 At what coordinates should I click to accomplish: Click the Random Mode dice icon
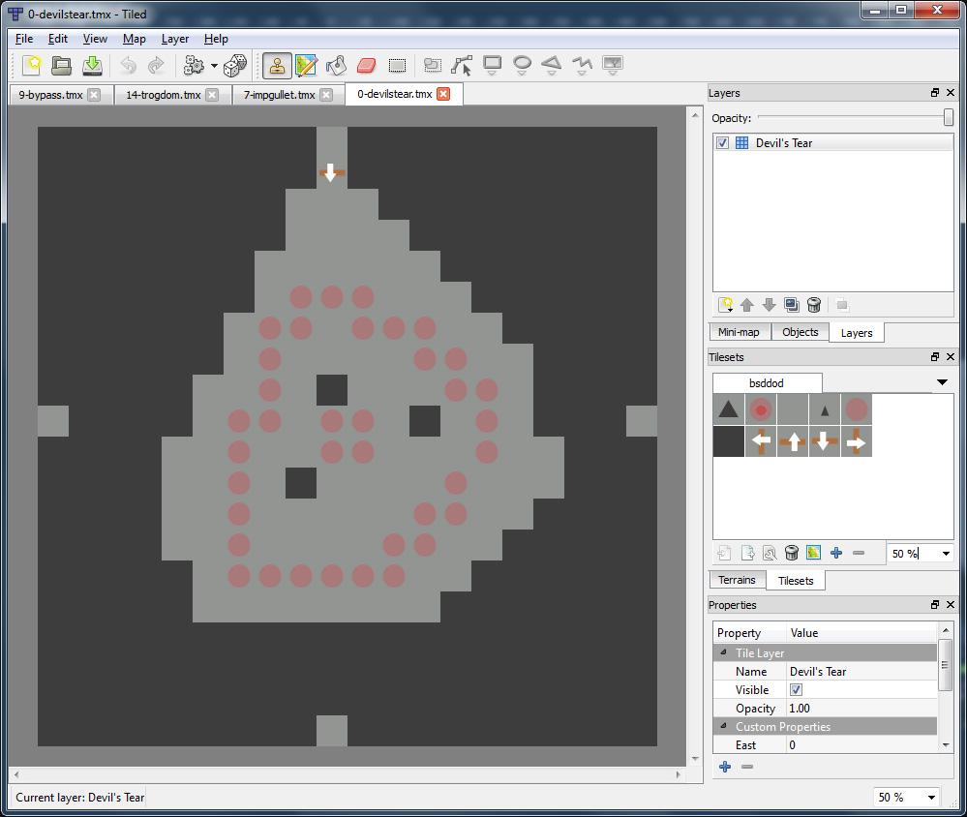coord(234,66)
